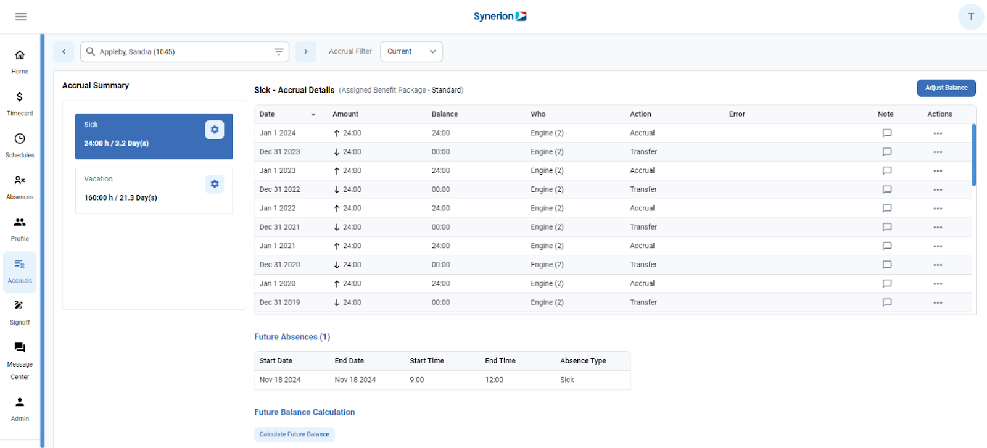The height and width of the screenshot is (448, 987).
Task: Open actions menu for Jan 1 2020
Action: [938, 284]
